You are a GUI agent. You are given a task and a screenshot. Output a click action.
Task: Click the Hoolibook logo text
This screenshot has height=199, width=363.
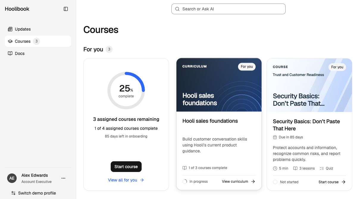click(17, 9)
